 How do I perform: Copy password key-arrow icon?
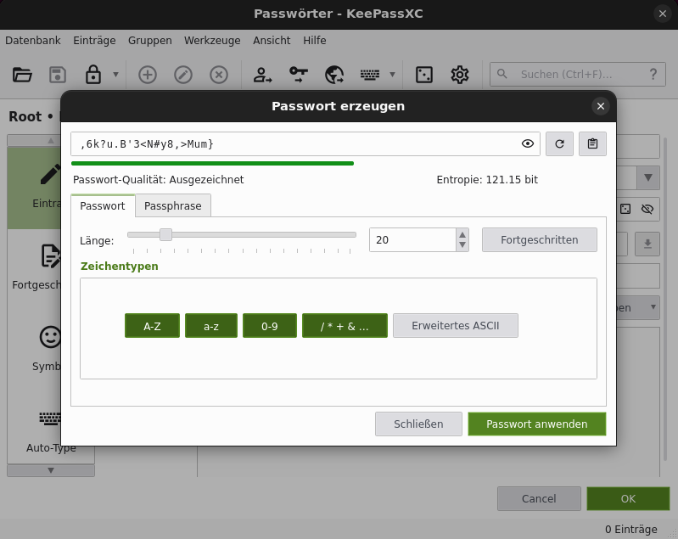[x=299, y=75]
